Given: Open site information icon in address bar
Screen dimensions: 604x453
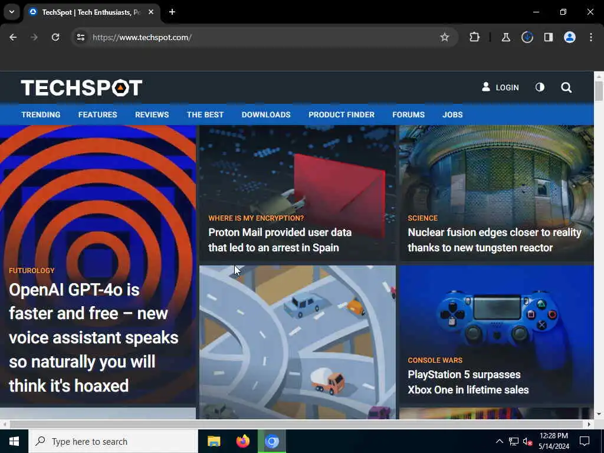Looking at the screenshot, I should click(80, 37).
